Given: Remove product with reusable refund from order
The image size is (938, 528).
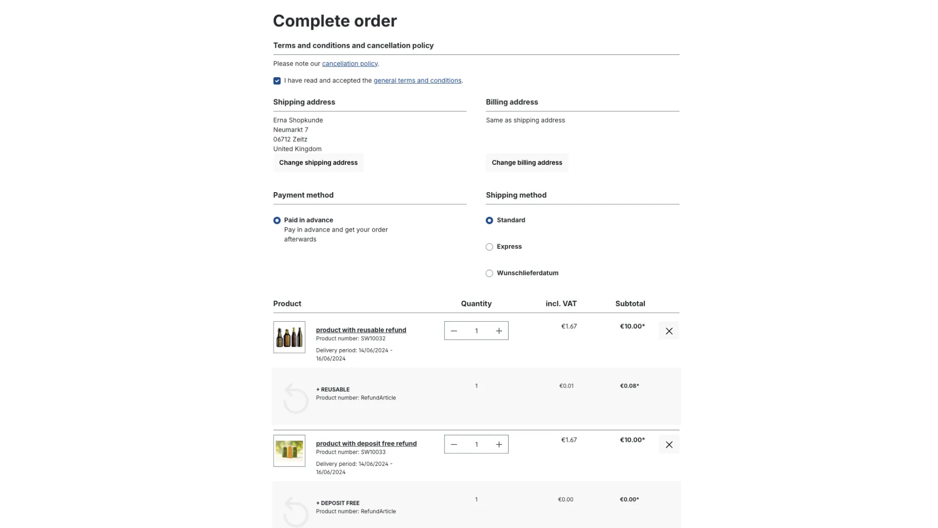Looking at the screenshot, I should pyautogui.click(x=669, y=331).
